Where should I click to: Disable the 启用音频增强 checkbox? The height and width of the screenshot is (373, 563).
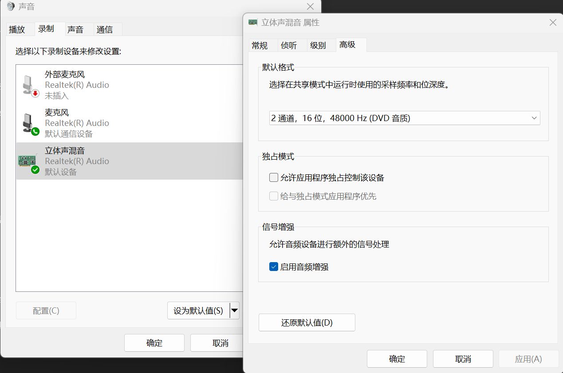274,267
